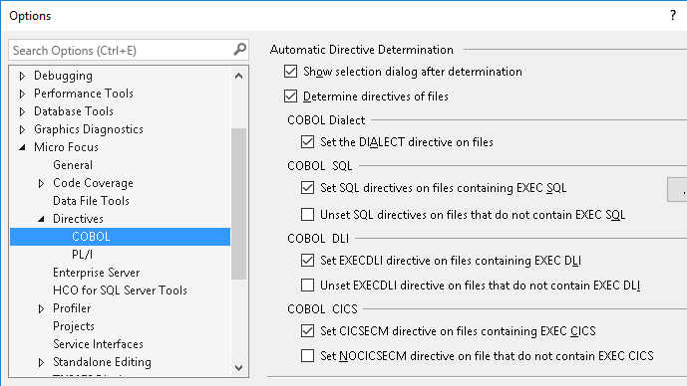Select the PL/I directives page

82,255
